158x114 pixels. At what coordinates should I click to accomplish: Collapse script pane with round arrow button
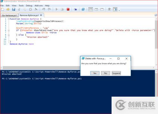point(156,15)
